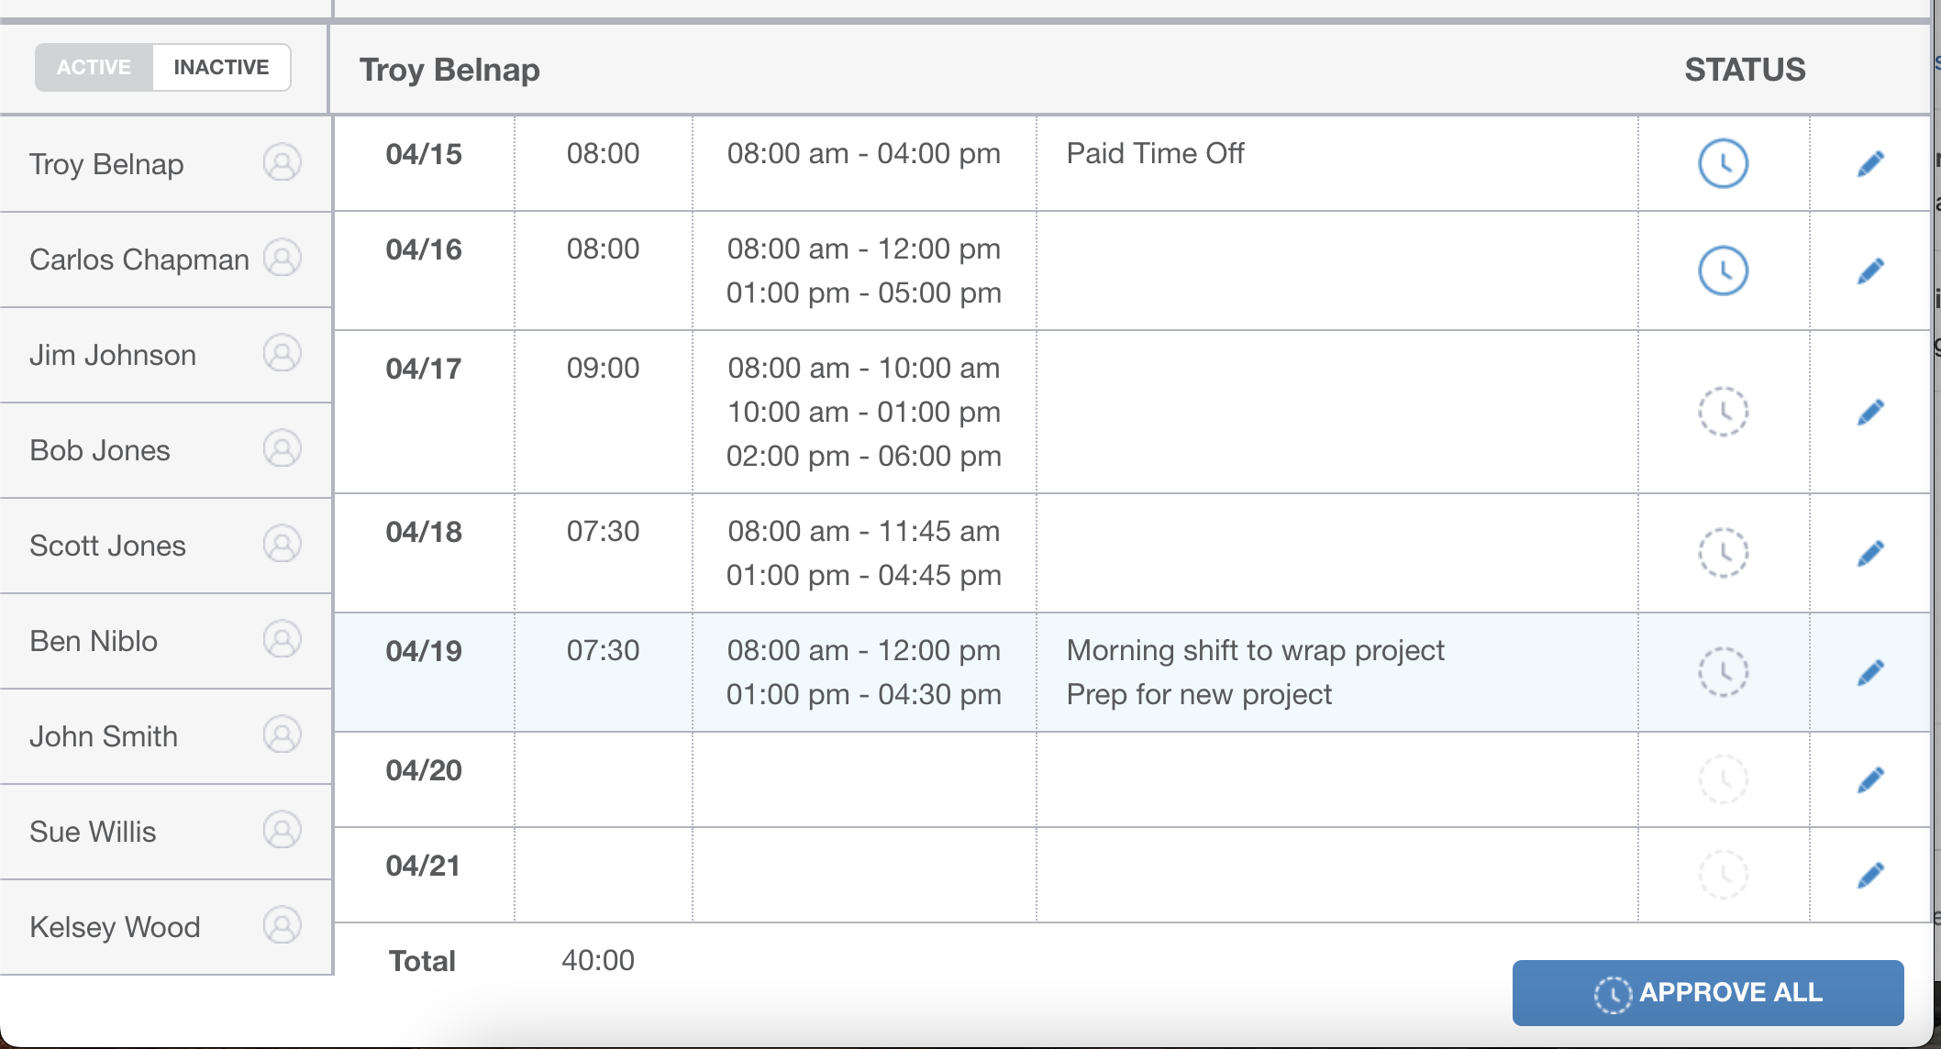This screenshot has height=1049, width=1941.
Task: Click the status clock icon for 04/16
Action: click(1724, 271)
